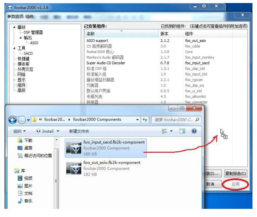Select SACD in preferences tree
Viewport: 257px width, 217px height.
coord(28,53)
